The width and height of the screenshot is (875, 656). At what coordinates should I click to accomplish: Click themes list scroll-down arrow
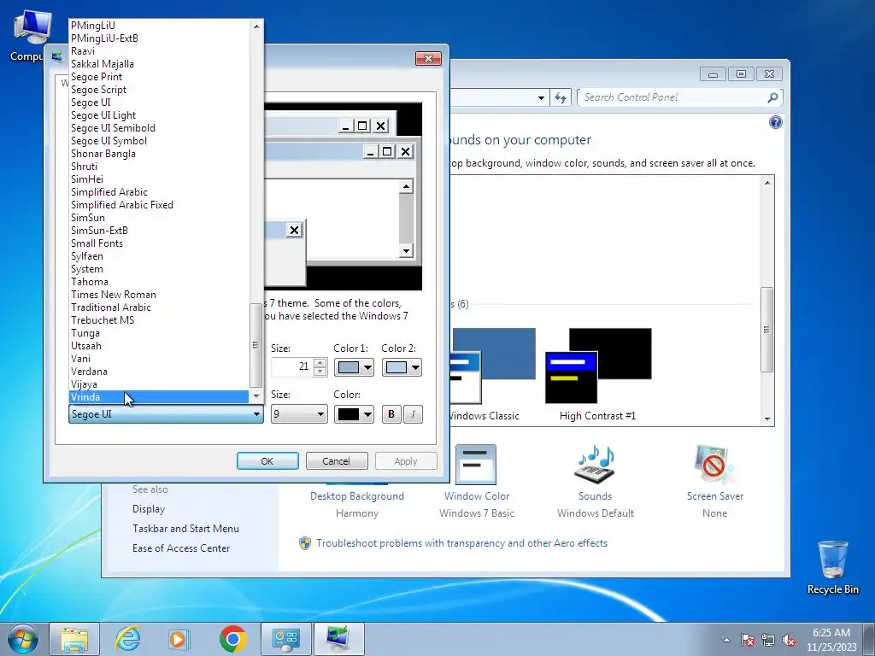[x=767, y=419]
